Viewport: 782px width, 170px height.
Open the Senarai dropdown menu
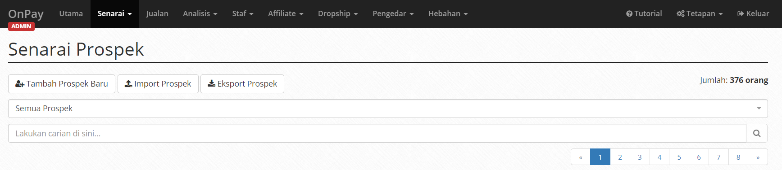pyautogui.click(x=115, y=14)
